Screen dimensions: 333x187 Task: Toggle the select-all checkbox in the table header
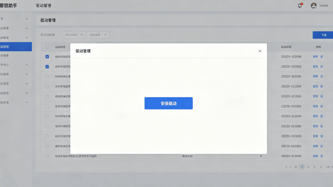pos(47,47)
